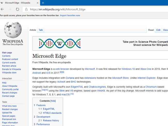
Task: Open Related changes tool link
Action: click(x=10, y=109)
